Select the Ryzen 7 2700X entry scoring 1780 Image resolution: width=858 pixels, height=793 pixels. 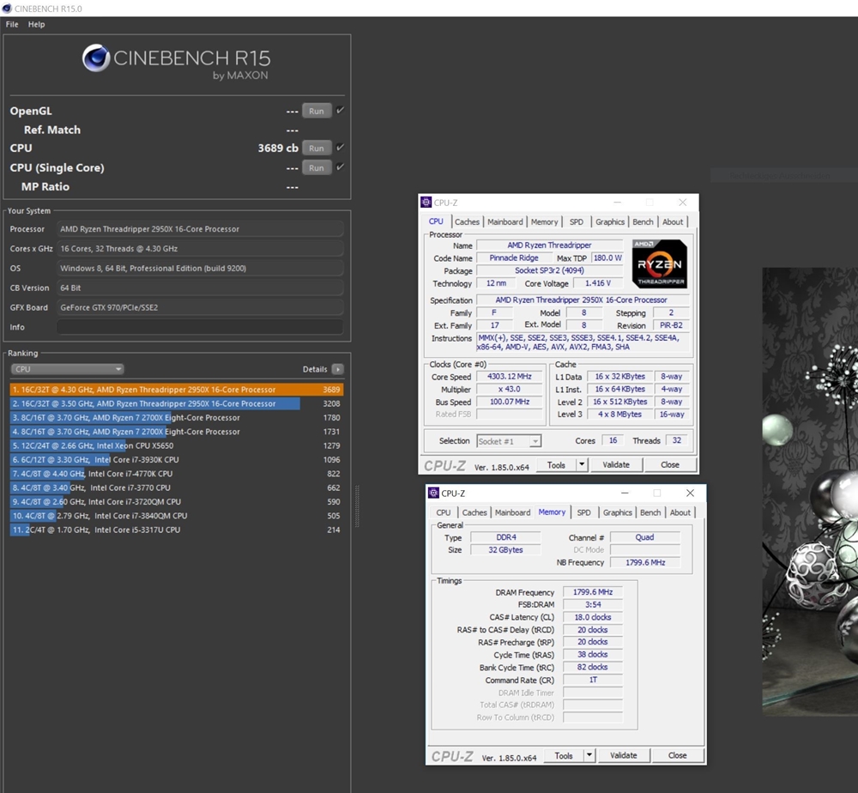pos(176,418)
